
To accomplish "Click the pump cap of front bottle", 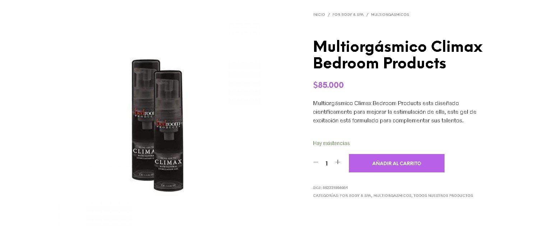I will pyautogui.click(x=168, y=86).
